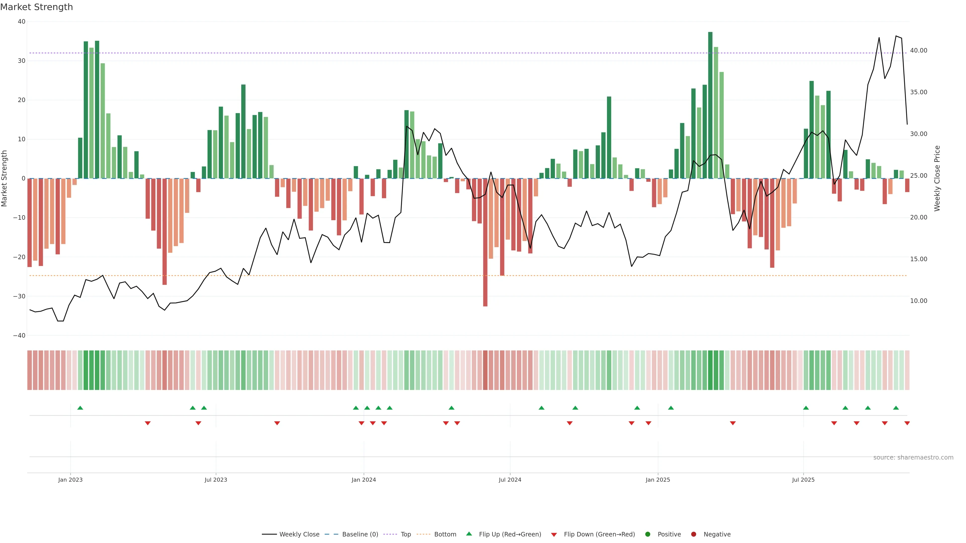Click the deepest red bar below −30
The height and width of the screenshot is (543, 966).
[x=485, y=244]
